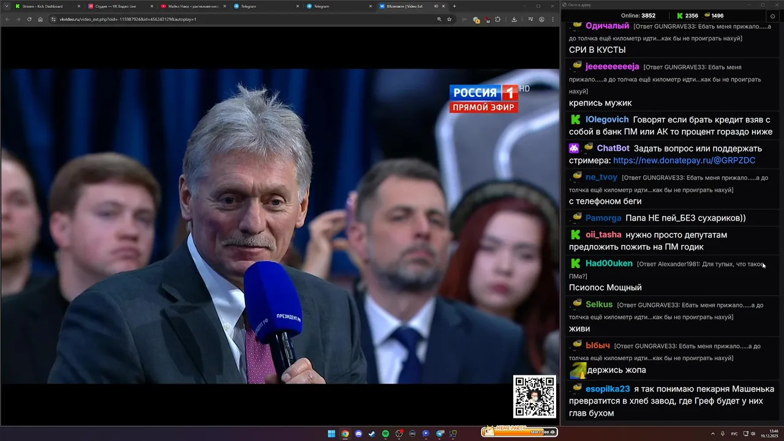Click username IOlegovich in chat

[x=607, y=119]
